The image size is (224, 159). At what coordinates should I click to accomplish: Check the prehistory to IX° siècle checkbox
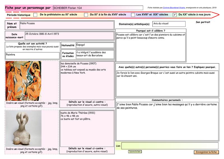point(35,15)
